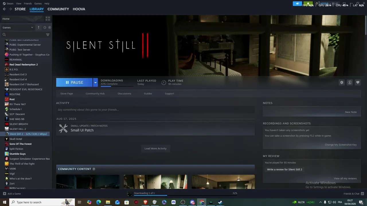Show recent games clock filter icon
This screenshot has height=206, width=367.
(45, 27)
